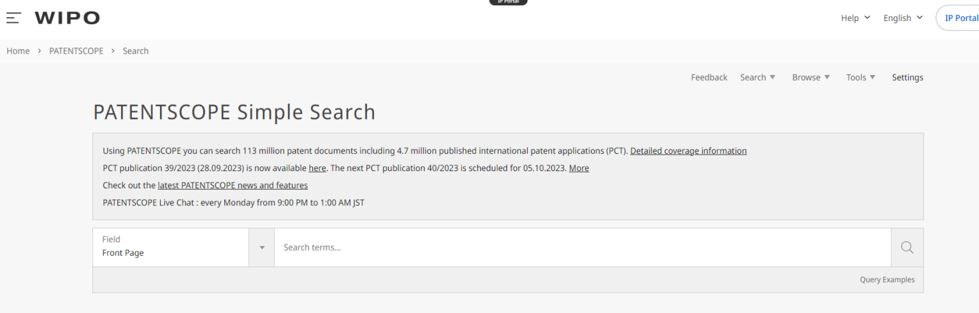Click the Field dropdown arrow
Screen dimensions: 979x313
pos(262,247)
